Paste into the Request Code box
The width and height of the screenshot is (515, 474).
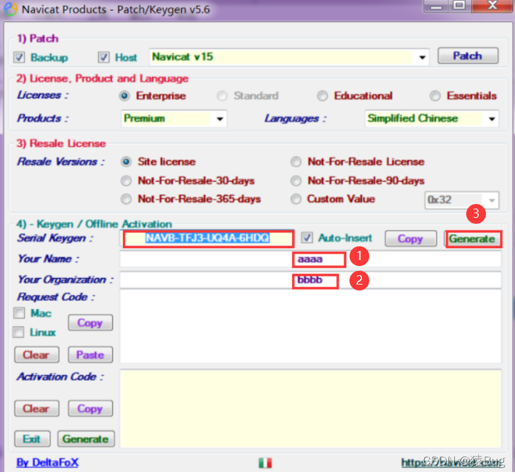[90, 355]
